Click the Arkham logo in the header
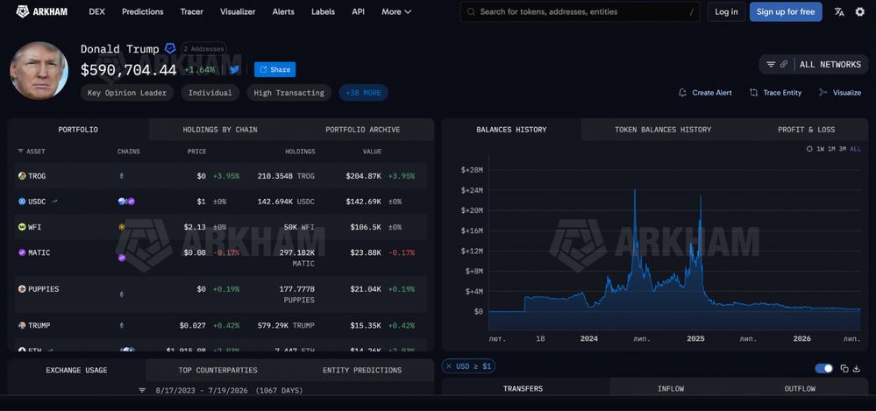 click(x=42, y=11)
